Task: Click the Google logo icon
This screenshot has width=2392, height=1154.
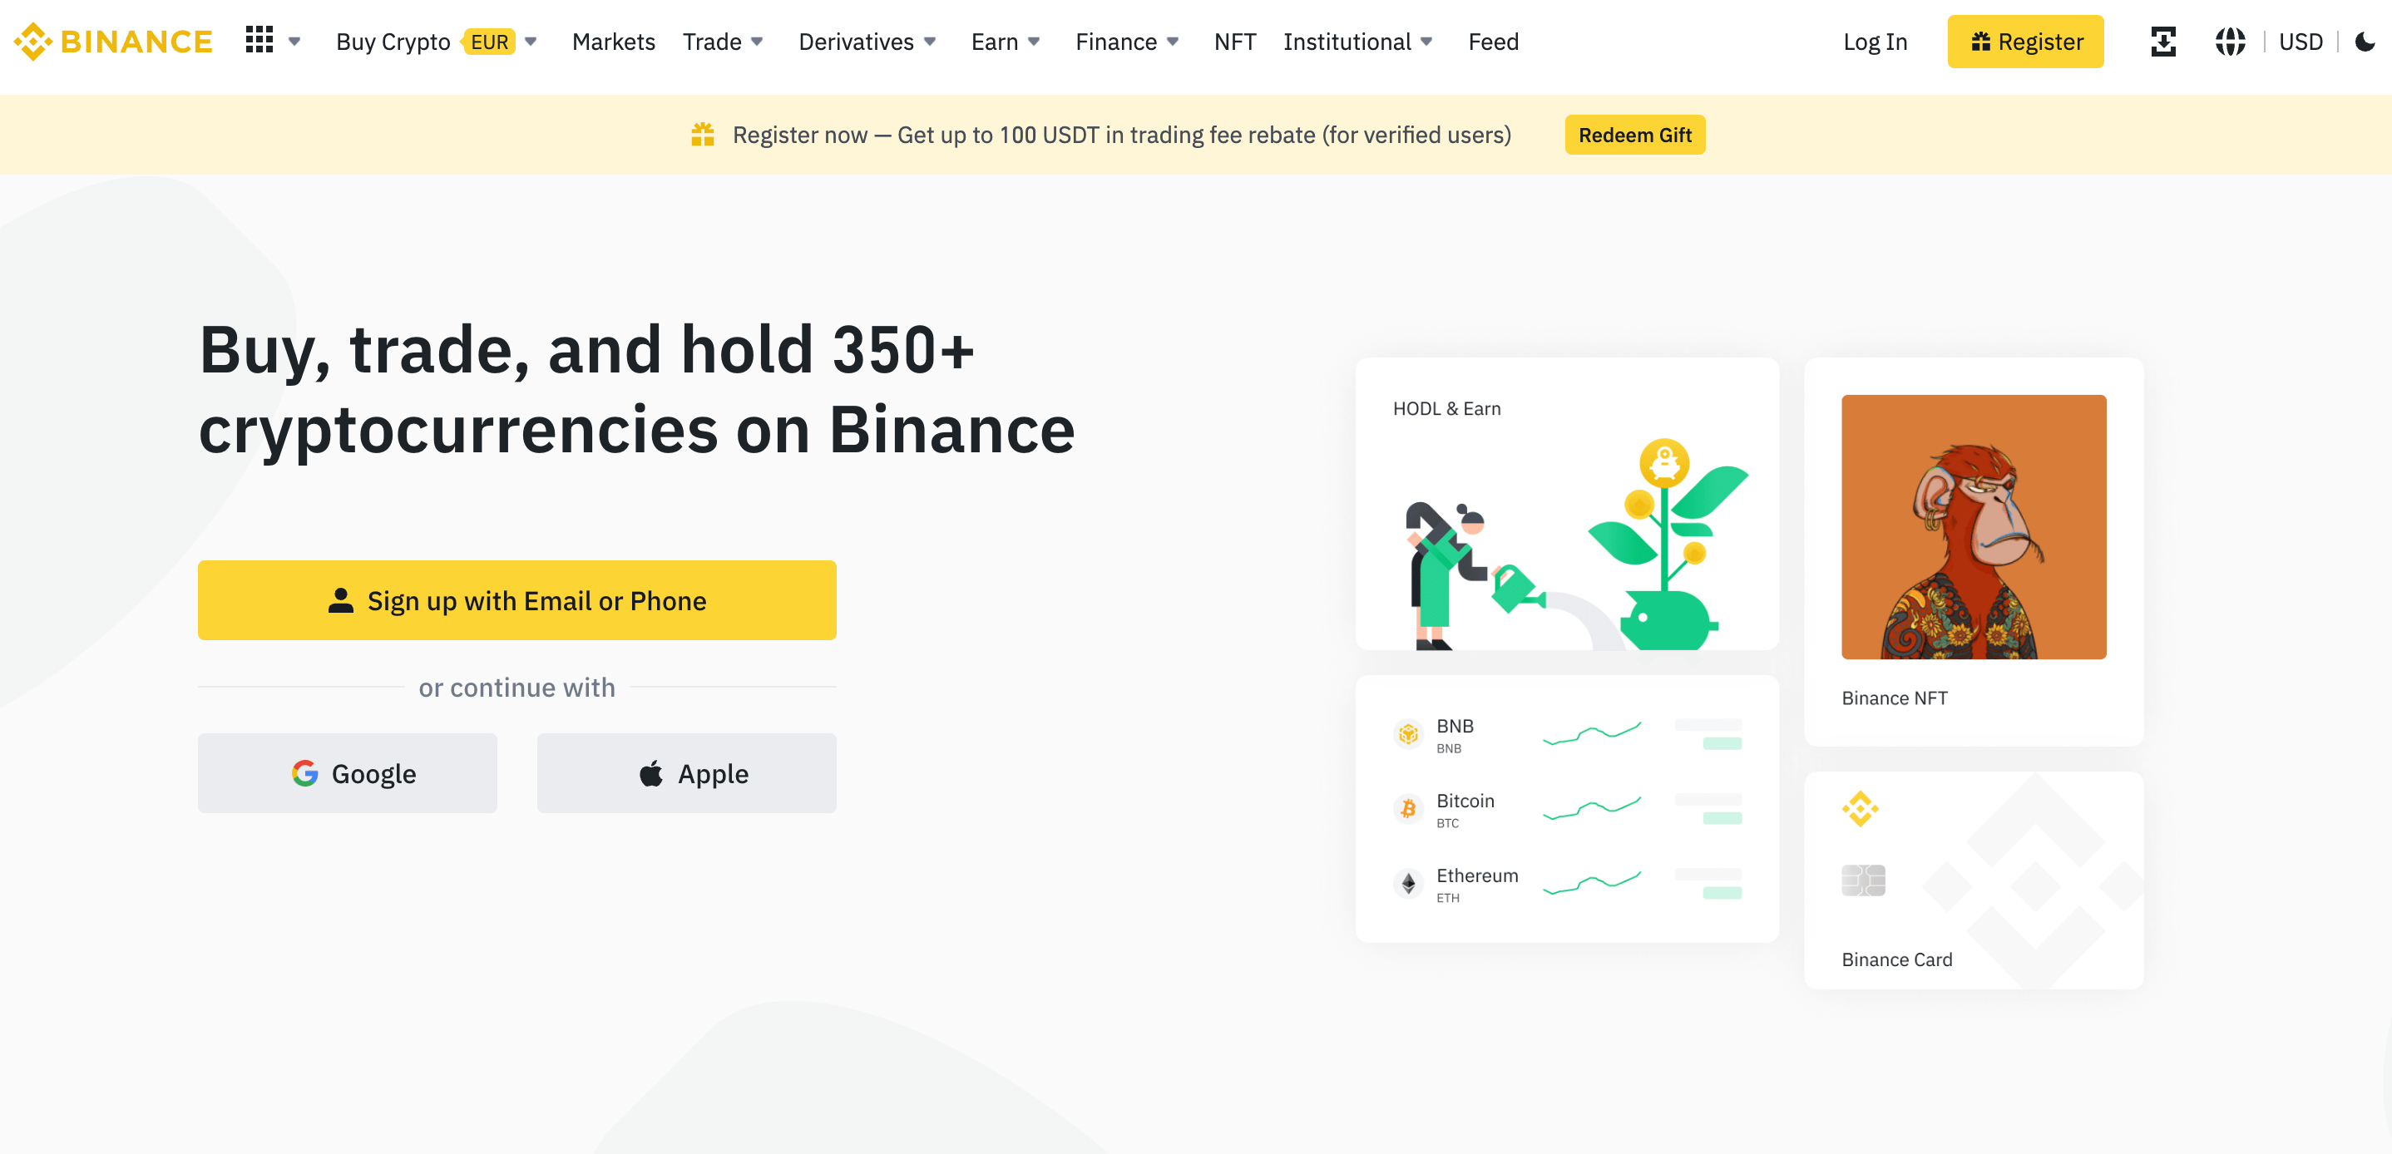Action: coord(304,773)
